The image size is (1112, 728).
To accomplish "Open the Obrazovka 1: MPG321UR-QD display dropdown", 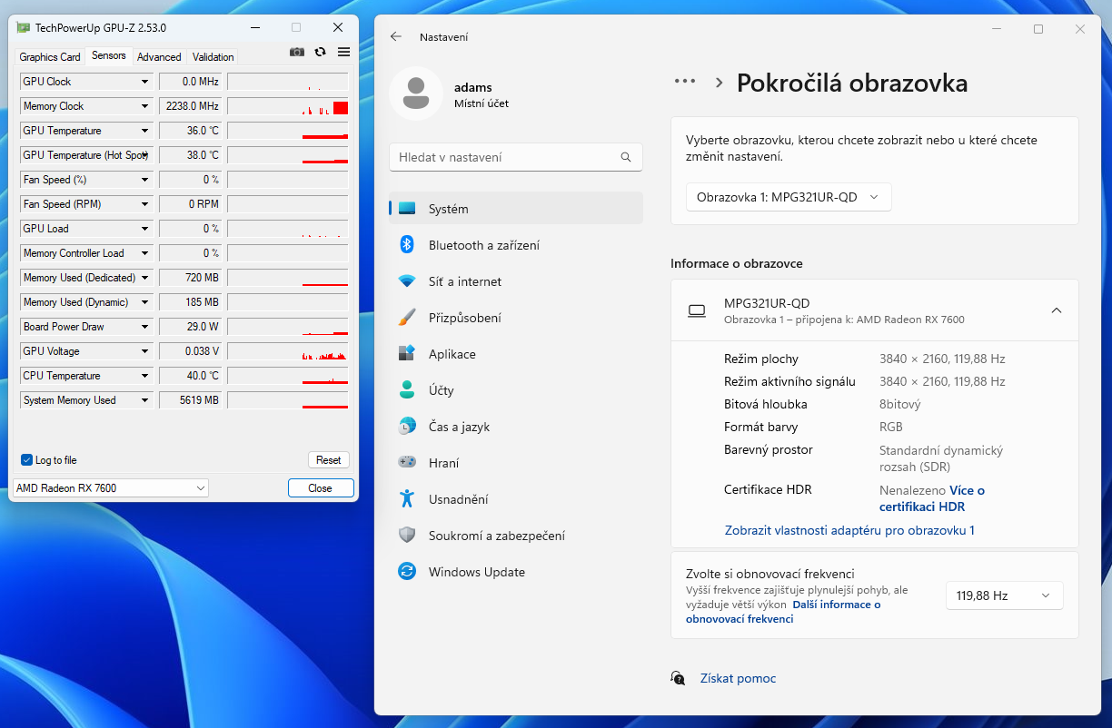I will tap(789, 197).
